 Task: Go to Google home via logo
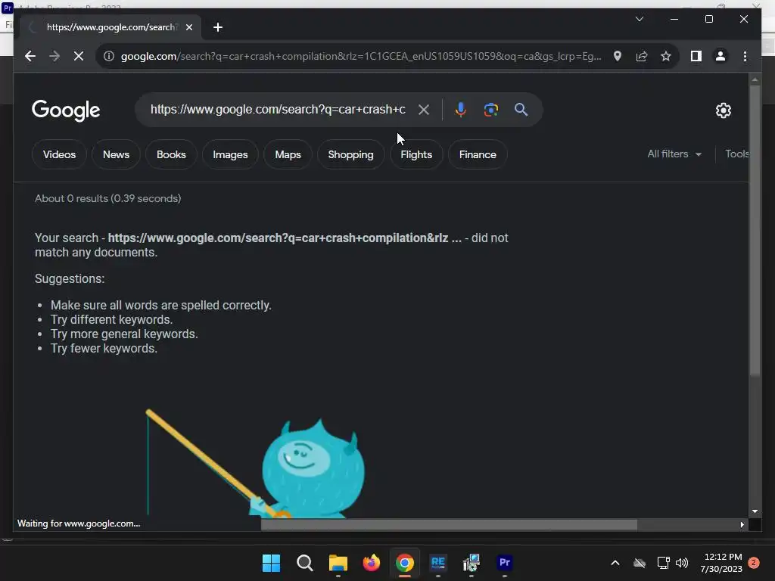point(66,110)
